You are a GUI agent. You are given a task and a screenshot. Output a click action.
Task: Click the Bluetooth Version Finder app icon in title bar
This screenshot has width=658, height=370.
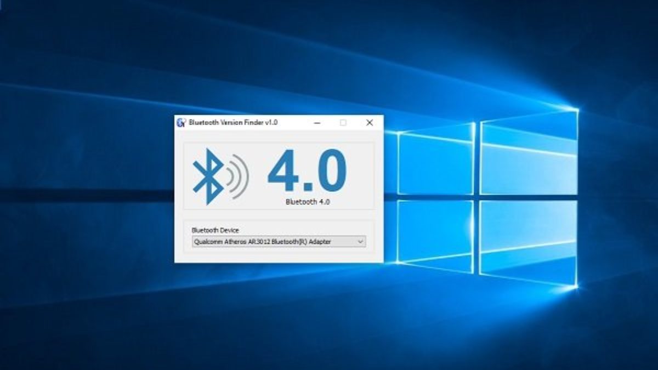pos(181,122)
